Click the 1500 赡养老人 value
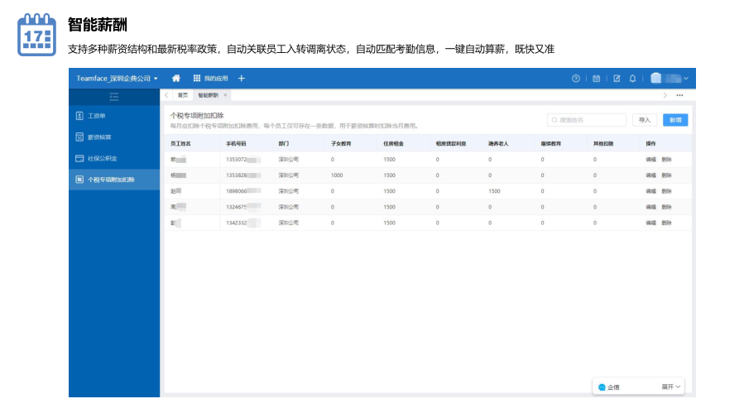744x418 pixels. (494, 191)
